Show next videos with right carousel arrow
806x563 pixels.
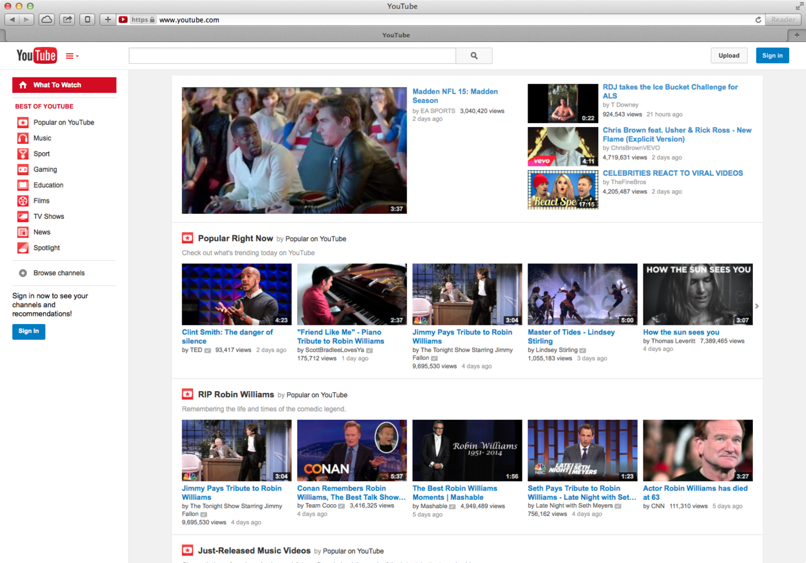(757, 306)
